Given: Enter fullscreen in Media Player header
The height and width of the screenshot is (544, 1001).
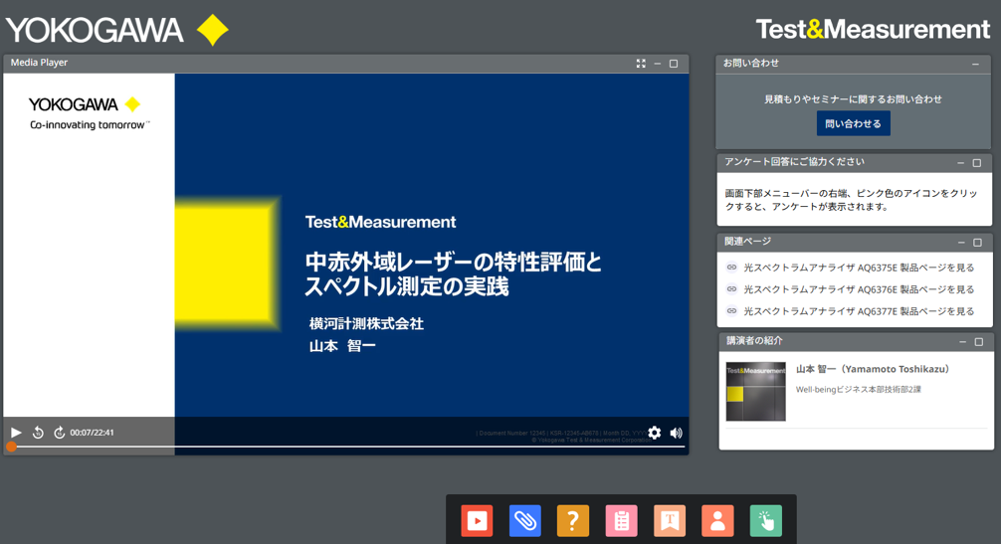Looking at the screenshot, I should pos(641,63).
